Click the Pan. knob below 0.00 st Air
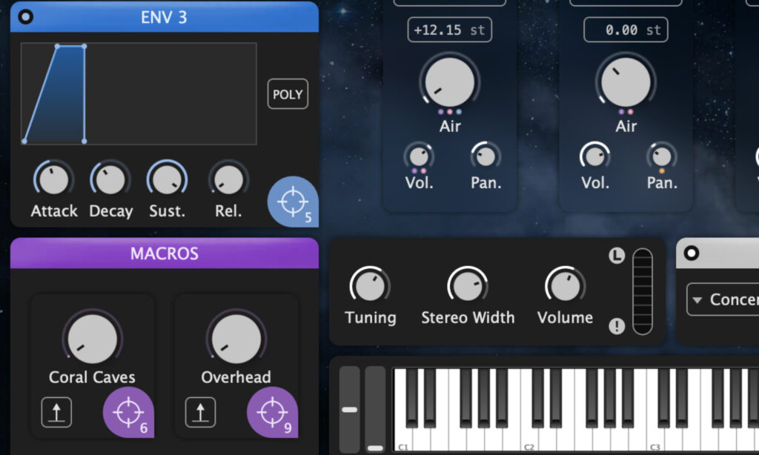The height and width of the screenshot is (455, 759). 662,156
